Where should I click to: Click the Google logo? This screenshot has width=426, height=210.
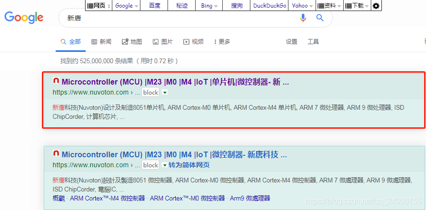point(24,18)
